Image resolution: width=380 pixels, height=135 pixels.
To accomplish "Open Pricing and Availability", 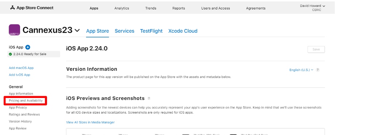I will tap(26, 101).
